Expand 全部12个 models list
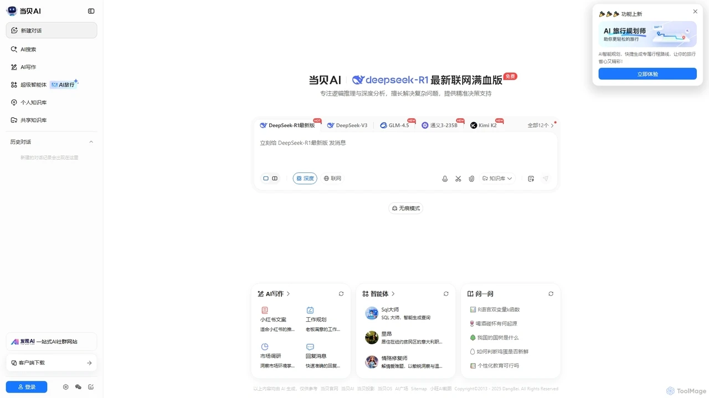The image size is (709, 398). (541, 125)
